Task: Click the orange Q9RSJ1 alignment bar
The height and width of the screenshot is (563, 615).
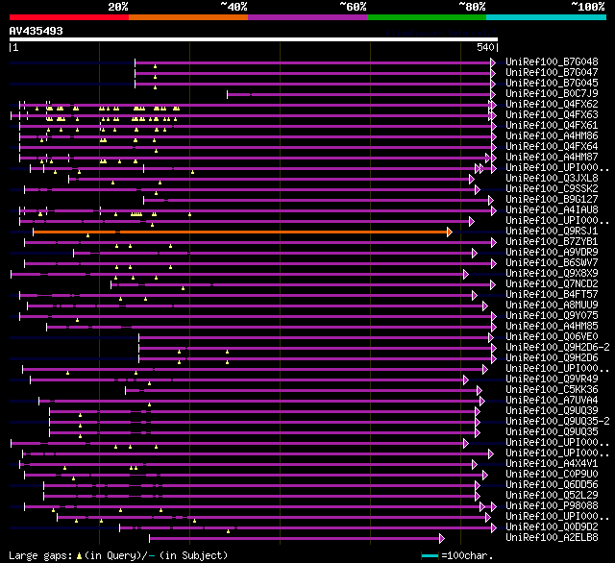Action: click(240, 233)
